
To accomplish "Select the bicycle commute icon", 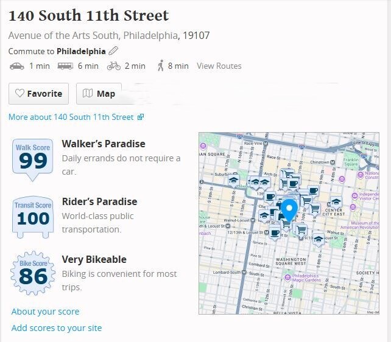I will pyautogui.click(x=114, y=66).
